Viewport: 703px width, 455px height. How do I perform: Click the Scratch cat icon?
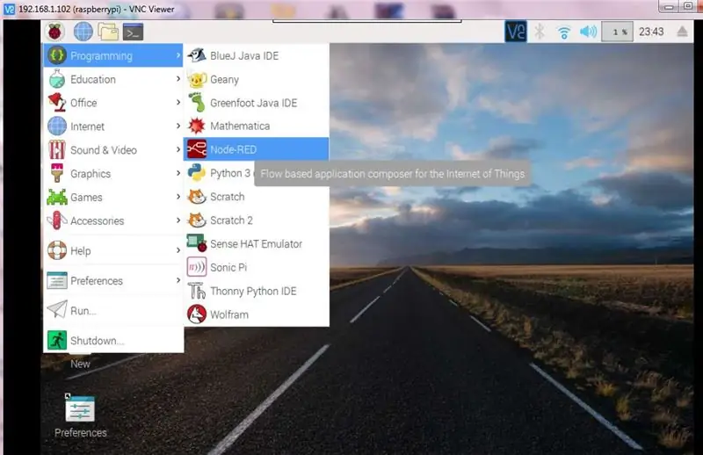[x=196, y=197]
